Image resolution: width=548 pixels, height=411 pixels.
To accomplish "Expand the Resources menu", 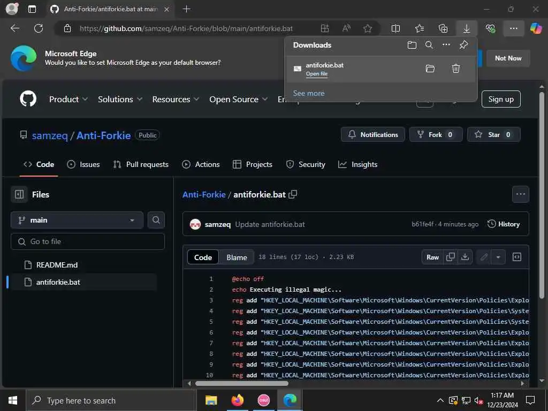I will [x=176, y=99].
